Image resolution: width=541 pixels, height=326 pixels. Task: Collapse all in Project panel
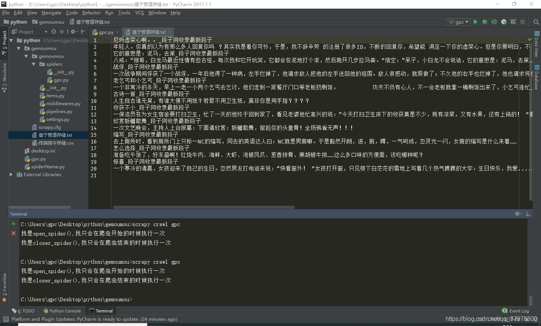tap(62, 32)
